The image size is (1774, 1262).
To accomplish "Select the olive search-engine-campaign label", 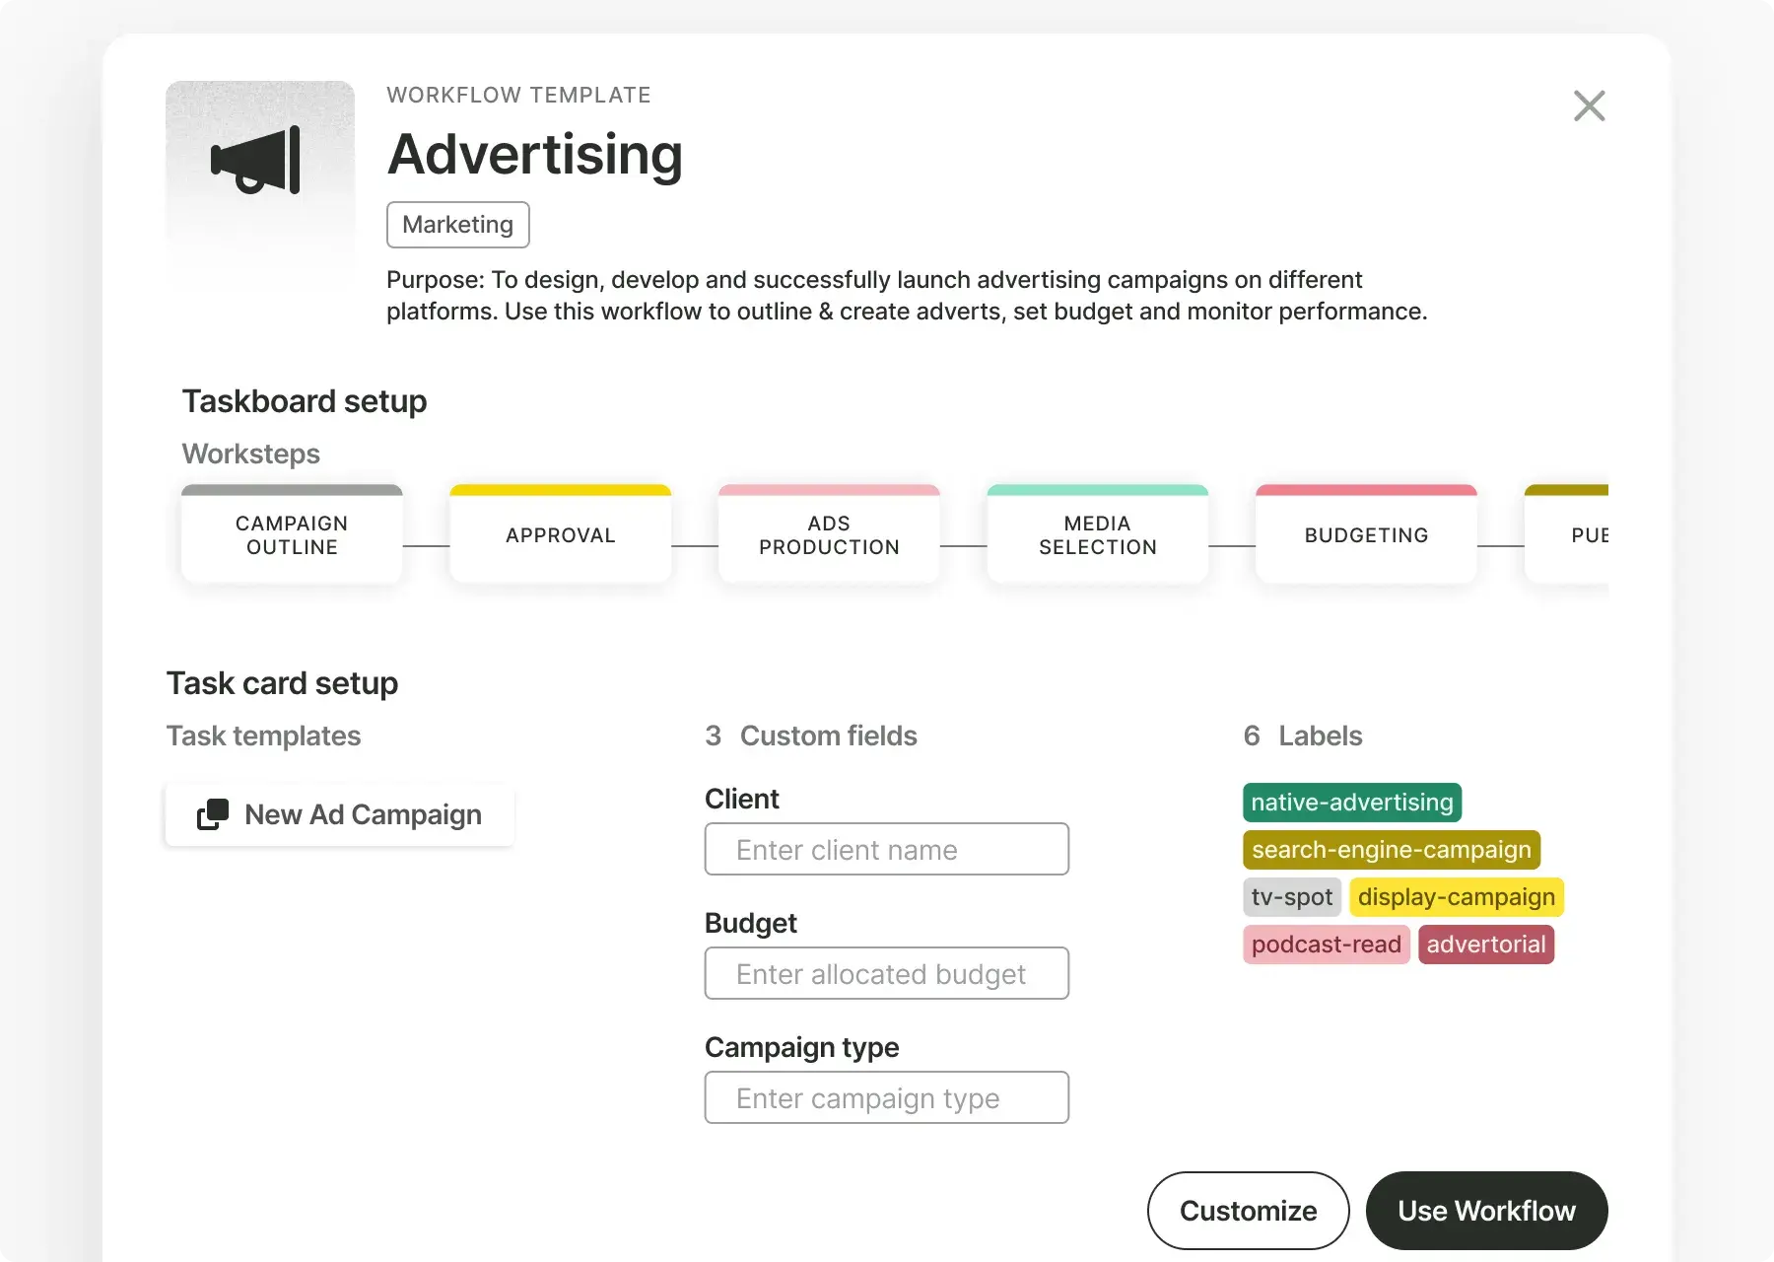I will pyautogui.click(x=1391, y=850).
